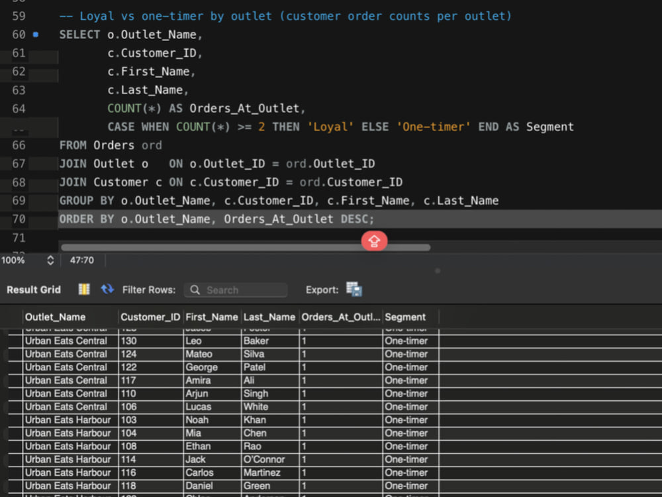Select Last_Name cell Patel
The height and width of the screenshot is (497, 662).
[x=270, y=367]
